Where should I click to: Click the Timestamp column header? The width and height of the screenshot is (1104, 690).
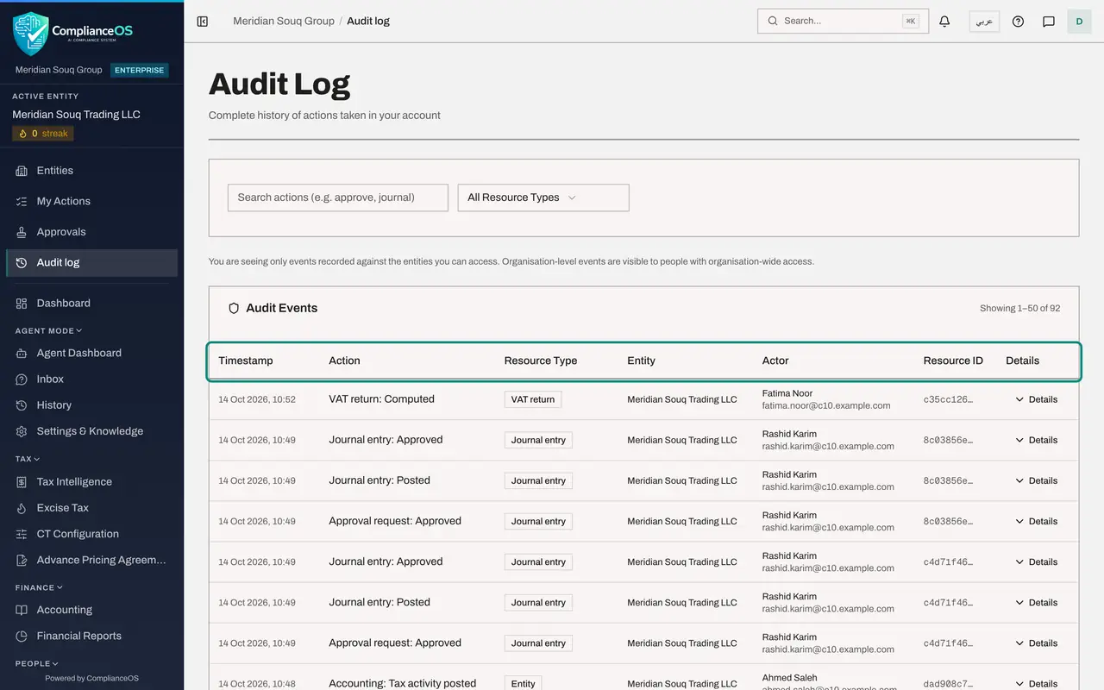click(246, 361)
